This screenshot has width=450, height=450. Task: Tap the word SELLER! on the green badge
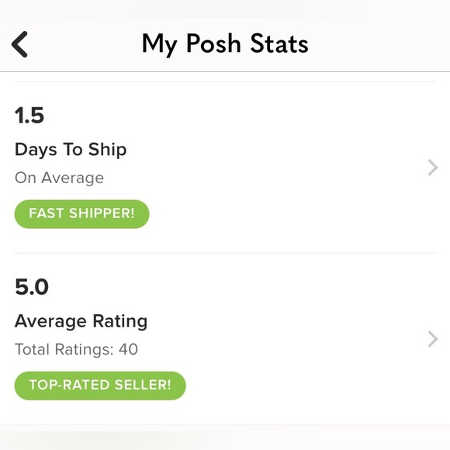143,385
